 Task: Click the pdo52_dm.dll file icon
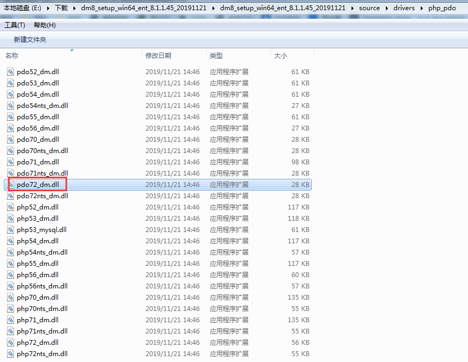click(x=10, y=71)
